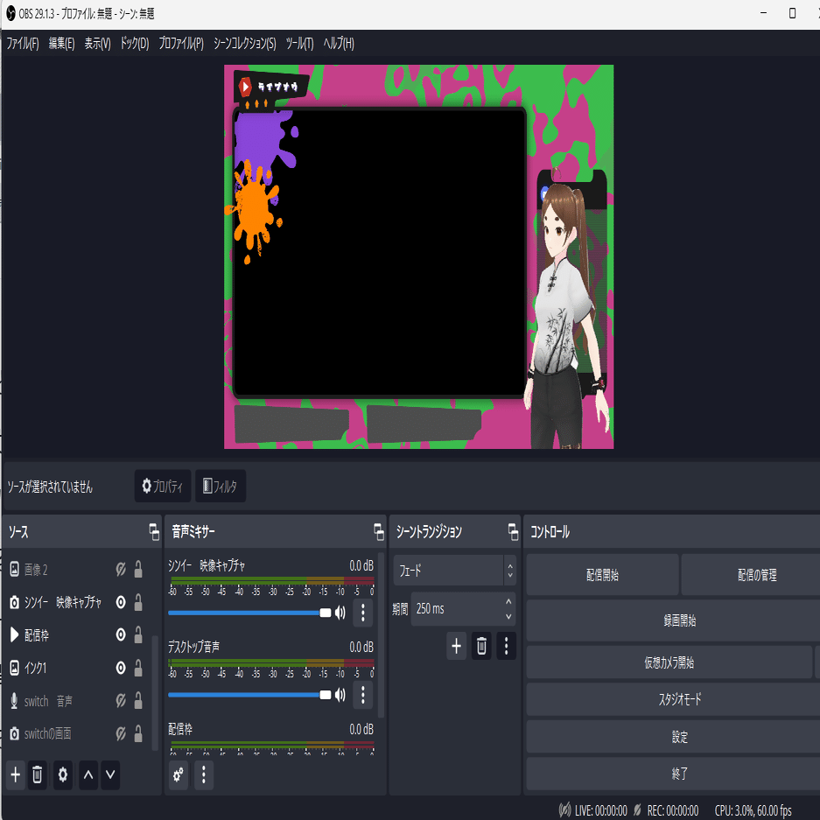Open the ファイル(F) menu

click(x=23, y=44)
